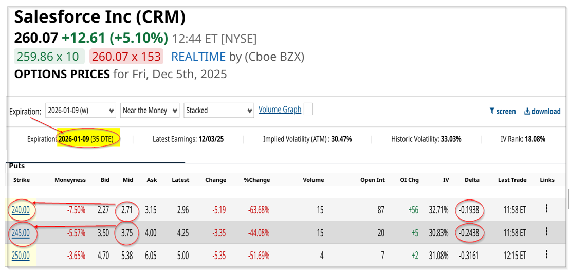Sort by the Moneyness column header
Viewport: 570px width, 273px height.
tap(70, 180)
